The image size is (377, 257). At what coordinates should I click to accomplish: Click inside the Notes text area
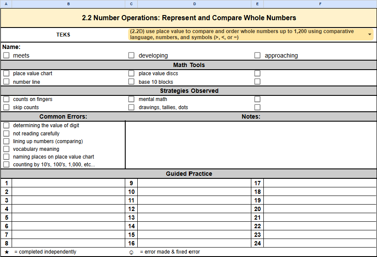(251, 145)
